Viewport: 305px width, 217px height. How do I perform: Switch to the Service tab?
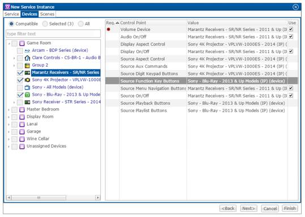[x=12, y=14]
